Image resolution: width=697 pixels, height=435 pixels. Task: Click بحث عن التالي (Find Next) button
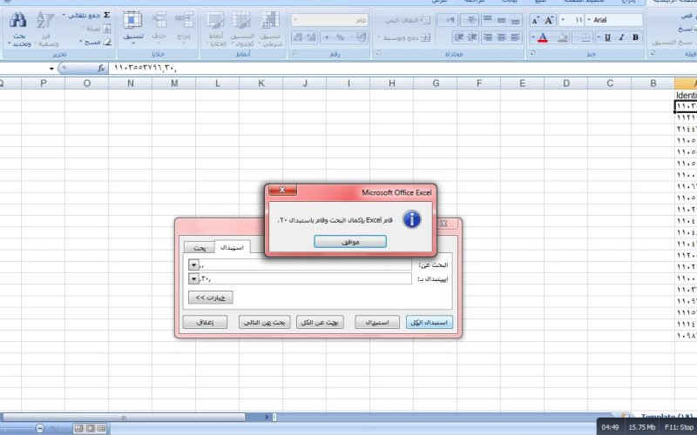coord(264,322)
